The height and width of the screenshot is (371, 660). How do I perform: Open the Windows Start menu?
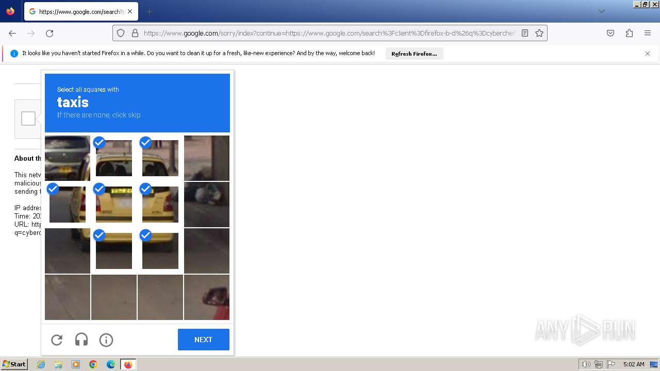click(x=14, y=364)
